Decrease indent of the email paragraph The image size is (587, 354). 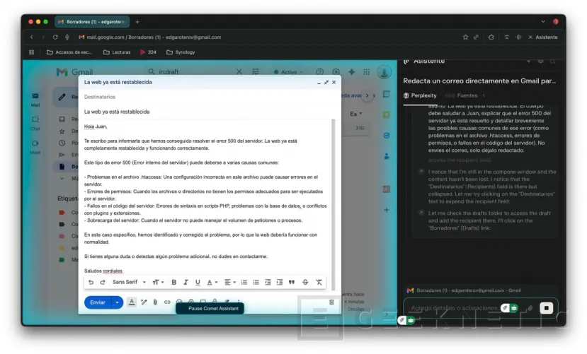[x=268, y=283]
